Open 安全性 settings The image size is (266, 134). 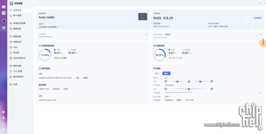coord(20,53)
